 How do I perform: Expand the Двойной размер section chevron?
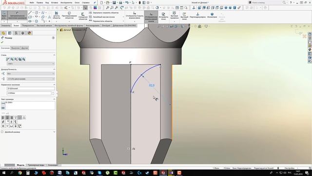click(54, 132)
